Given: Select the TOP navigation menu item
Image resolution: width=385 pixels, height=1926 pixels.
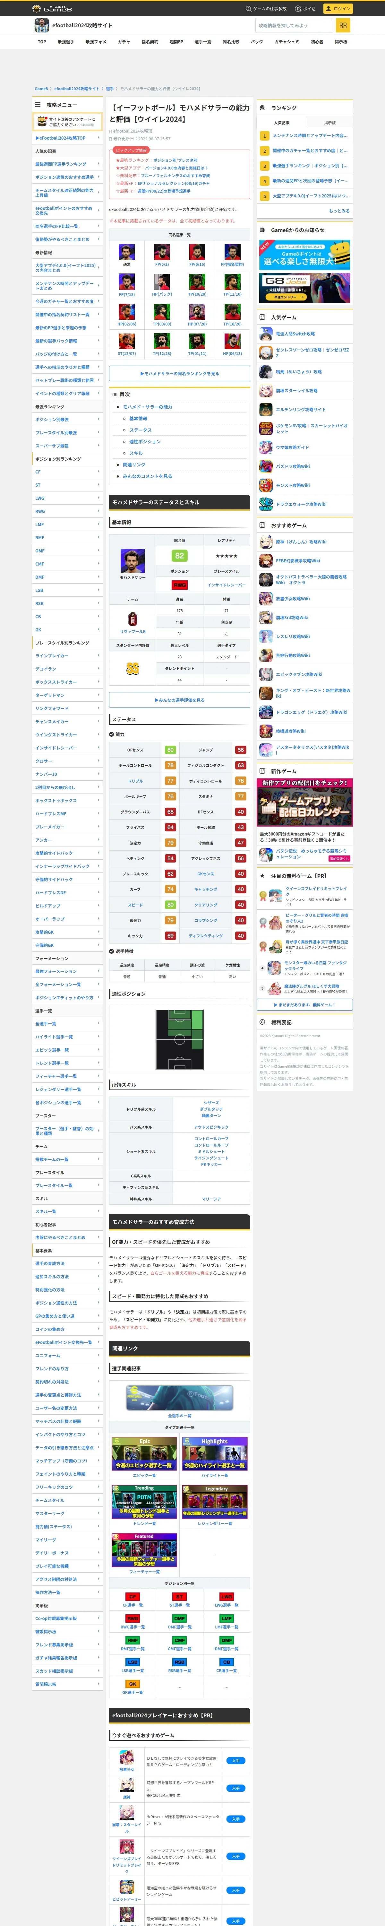Looking at the screenshot, I should click(x=42, y=42).
